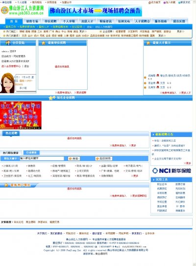This screenshot has height=266, width=196.
Task: Click the NCI 新华保险 logo banner
Action: click(x=171, y=171)
